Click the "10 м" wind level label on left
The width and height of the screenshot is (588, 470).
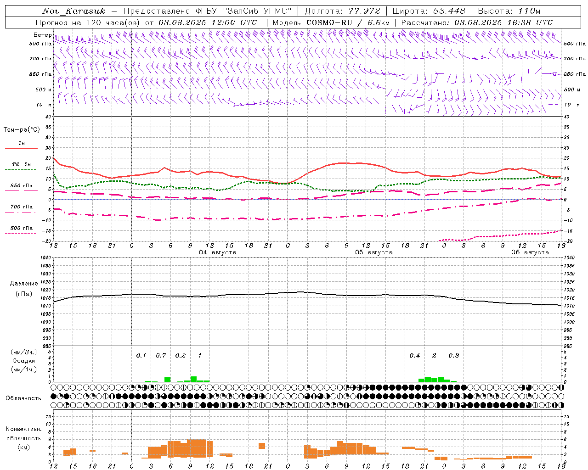[44, 105]
